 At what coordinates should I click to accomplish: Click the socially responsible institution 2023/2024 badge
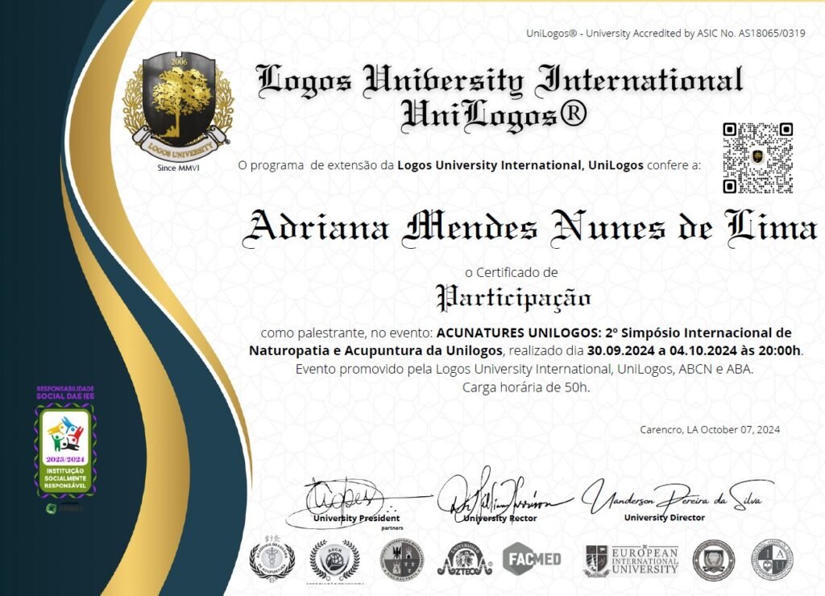pos(66,451)
